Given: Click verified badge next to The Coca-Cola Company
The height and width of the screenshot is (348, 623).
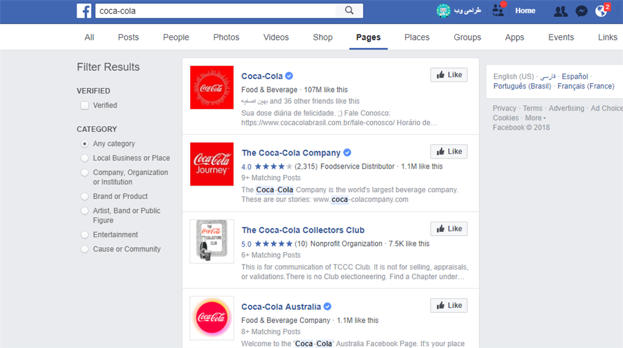Looking at the screenshot, I should tap(347, 153).
